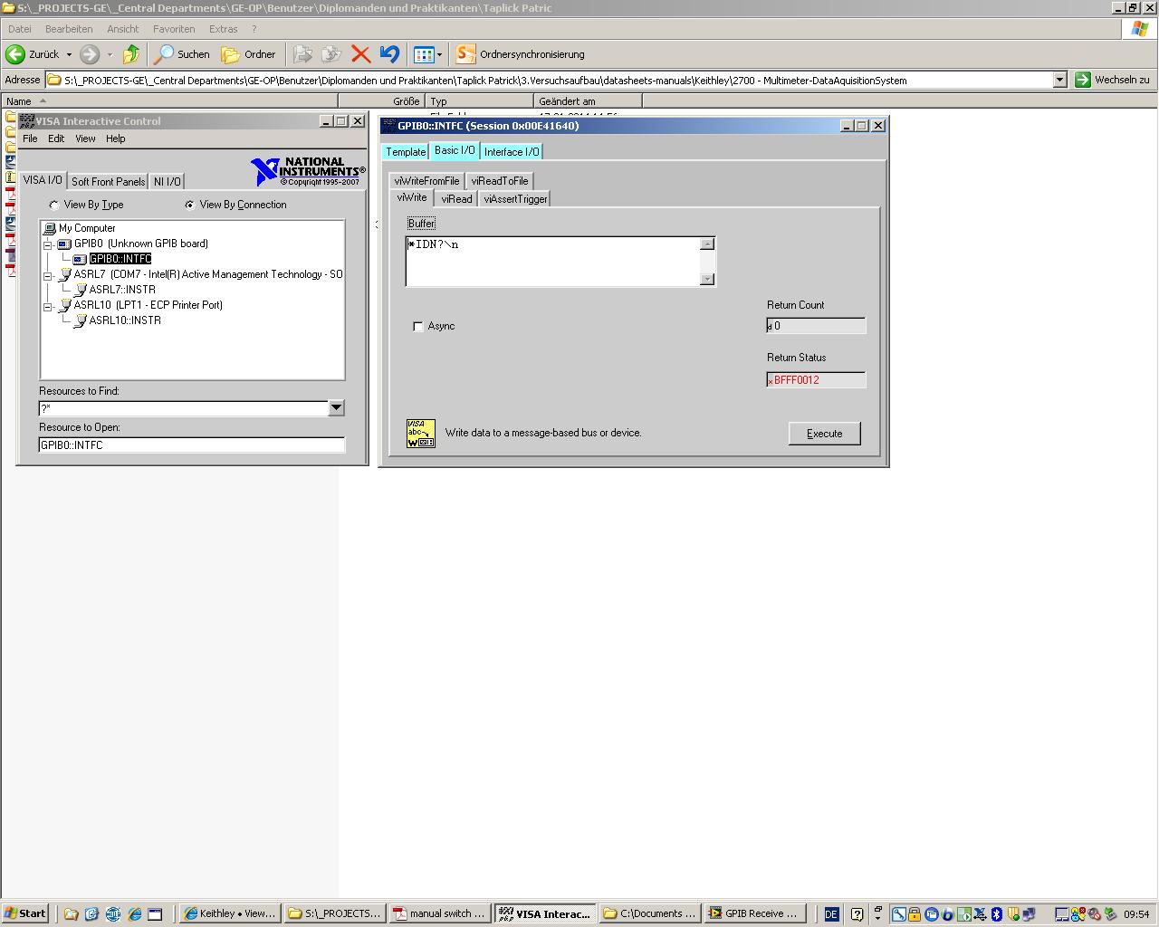
Task: Open the Edit menu in VISA Interactive Control
Action: (x=56, y=139)
